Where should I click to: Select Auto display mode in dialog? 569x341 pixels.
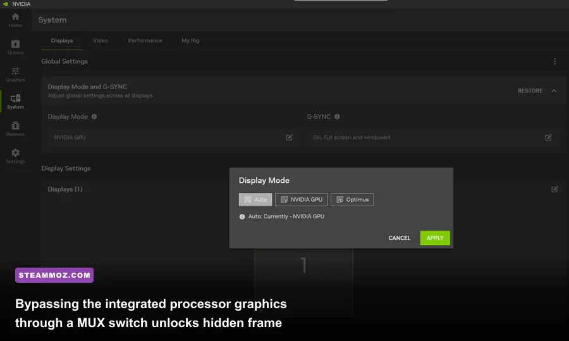(x=255, y=199)
